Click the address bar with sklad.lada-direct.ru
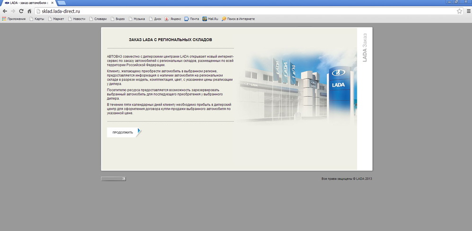 pyautogui.click(x=249, y=11)
